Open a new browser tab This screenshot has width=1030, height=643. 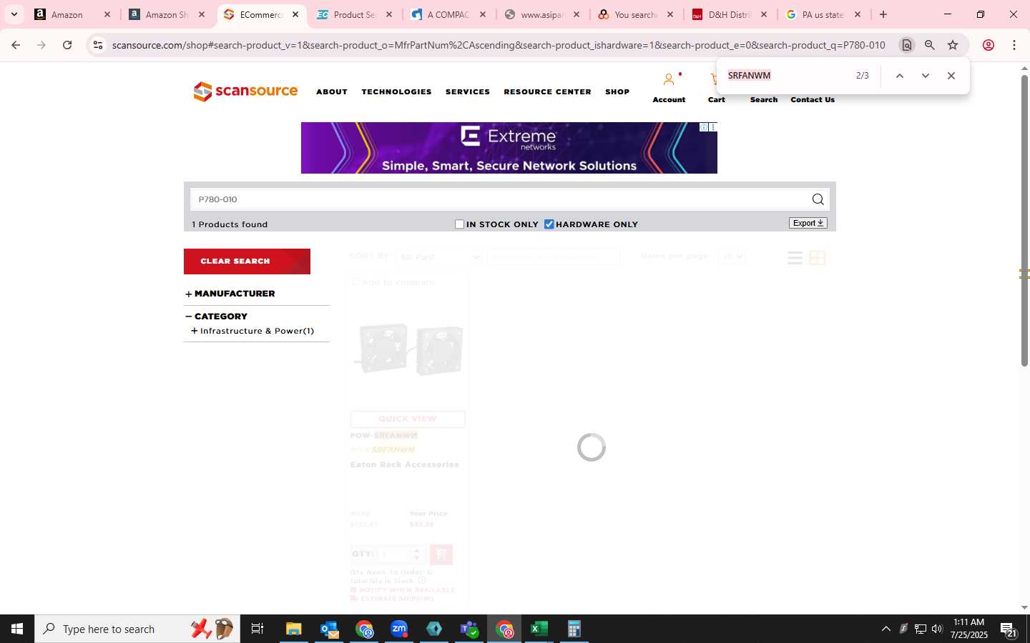tap(883, 14)
